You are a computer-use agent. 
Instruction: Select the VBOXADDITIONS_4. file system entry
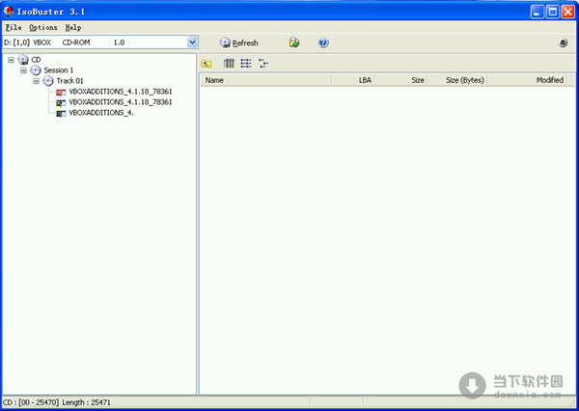click(x=101, y=113)
